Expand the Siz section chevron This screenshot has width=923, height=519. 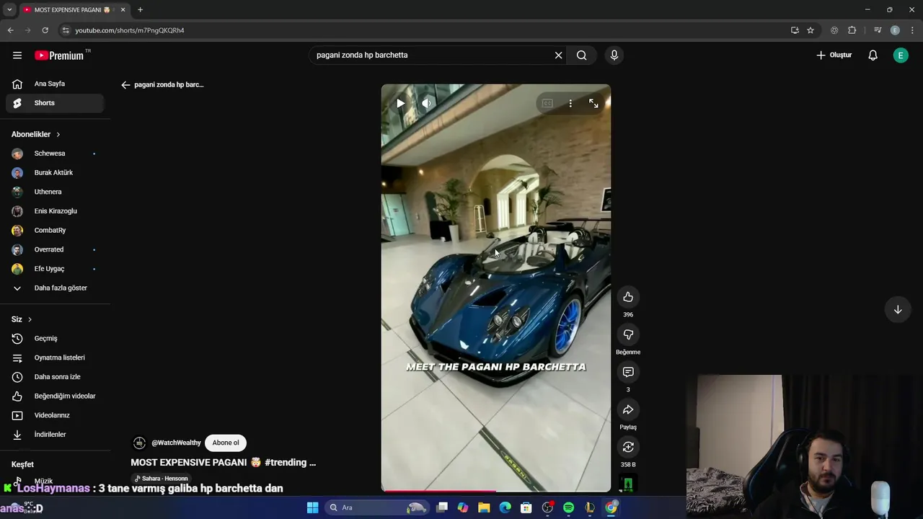pos(30,319)
